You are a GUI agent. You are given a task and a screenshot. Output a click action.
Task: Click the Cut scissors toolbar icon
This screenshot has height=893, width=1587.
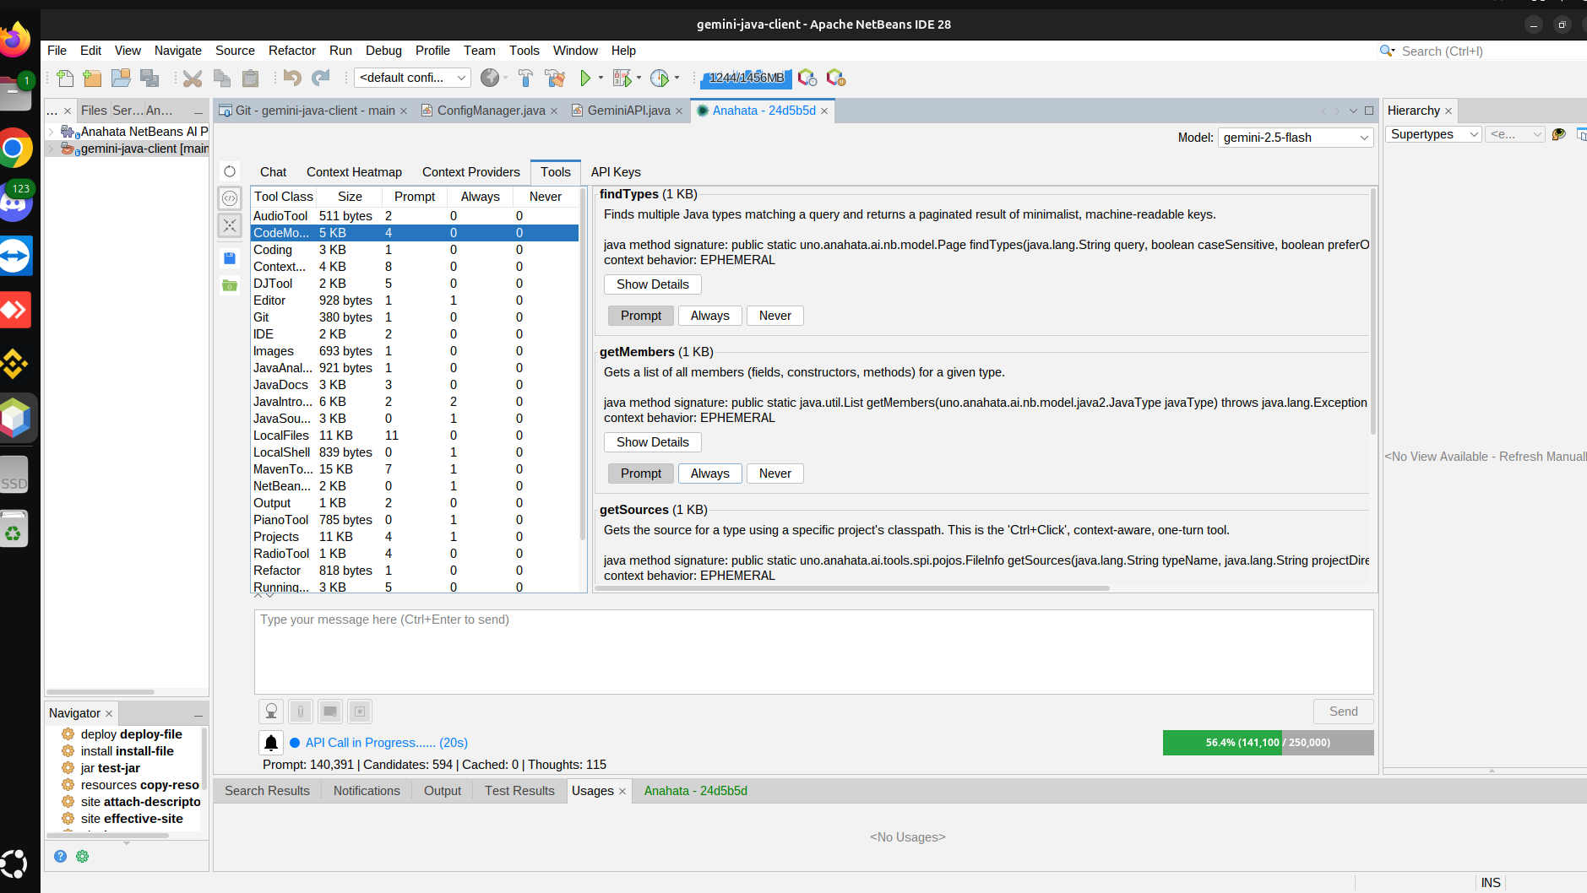coord(193,78)
